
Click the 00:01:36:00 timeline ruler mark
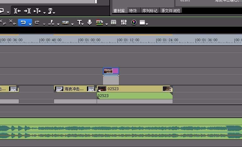coord(207,40)
